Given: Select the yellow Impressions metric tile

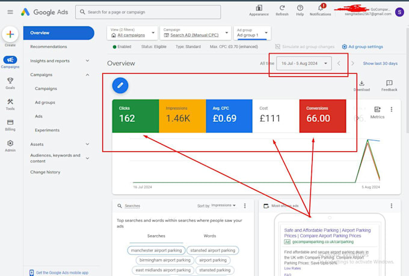Looking at the screenshot, I should tap(182, 116).
